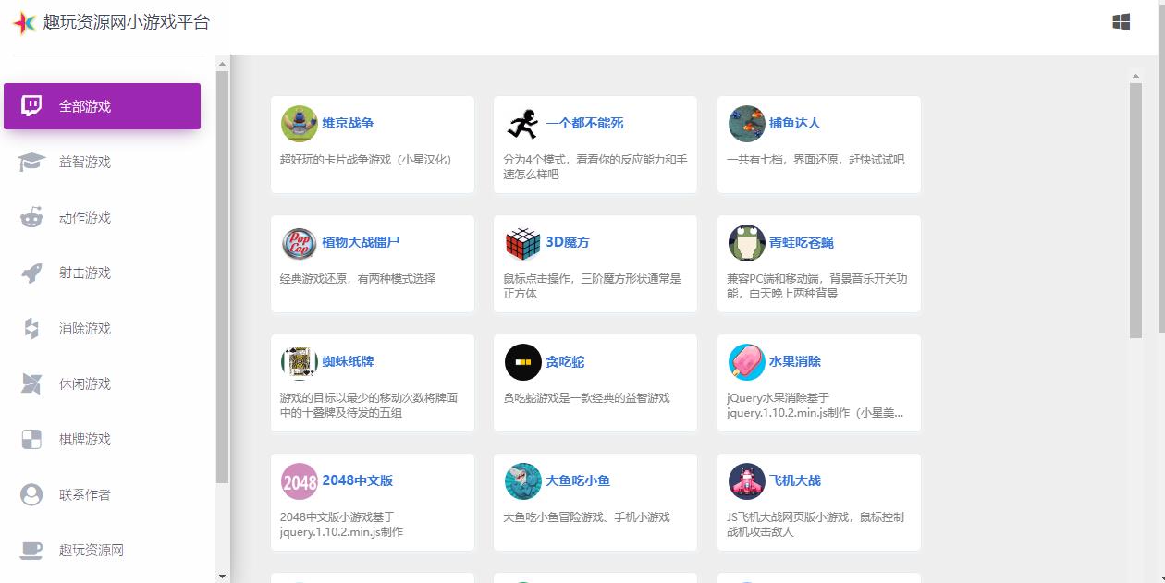Viewport: 1165px width, 583px height.
Task: Click the main page scroll up arrow
Action: pyautogui.click(x=1135, y=77)
